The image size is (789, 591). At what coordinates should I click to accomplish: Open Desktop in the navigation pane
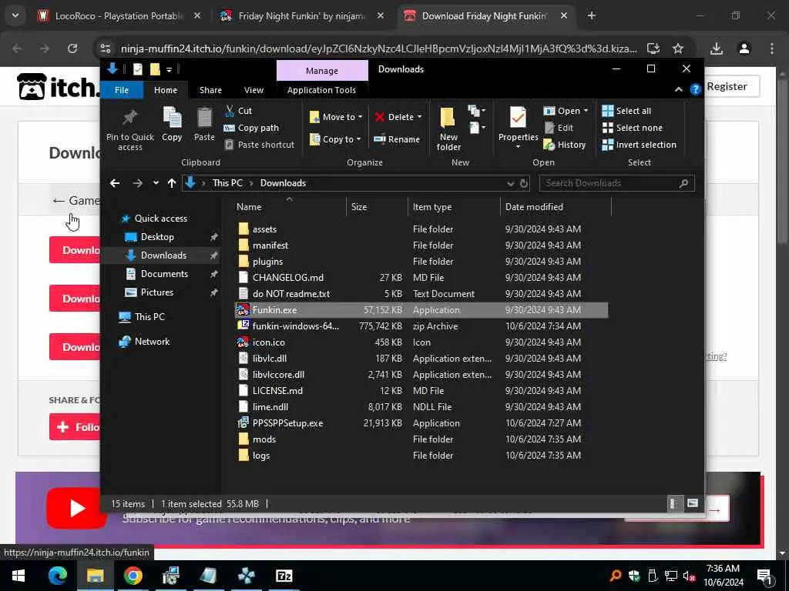point(157,237)
